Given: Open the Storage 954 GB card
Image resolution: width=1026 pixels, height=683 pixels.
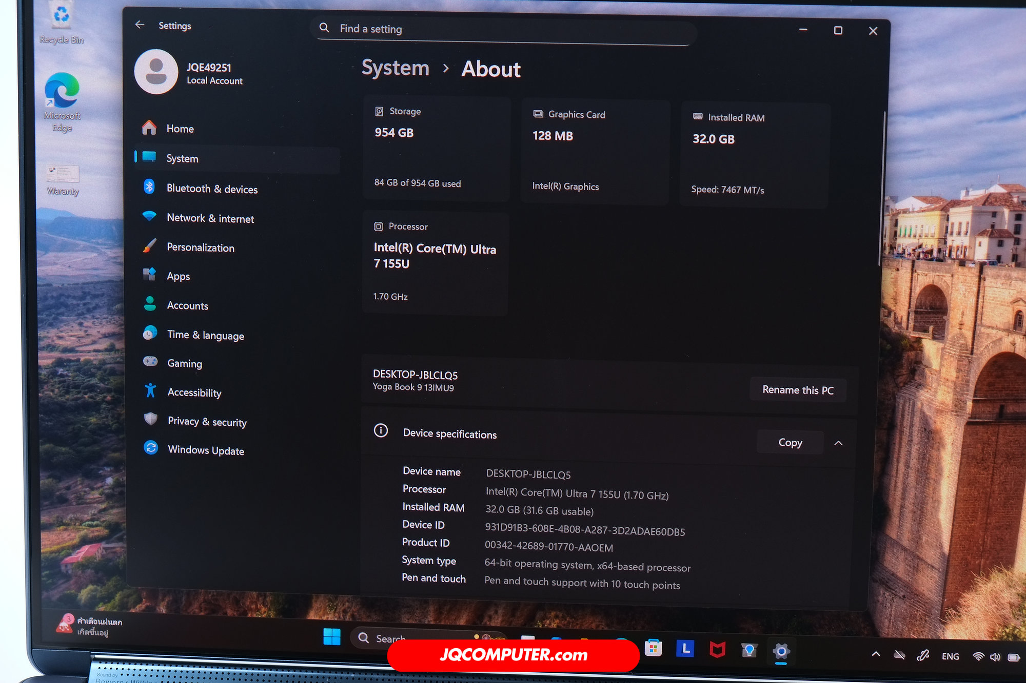Looking at the screenshot, I should click(437, 148).
